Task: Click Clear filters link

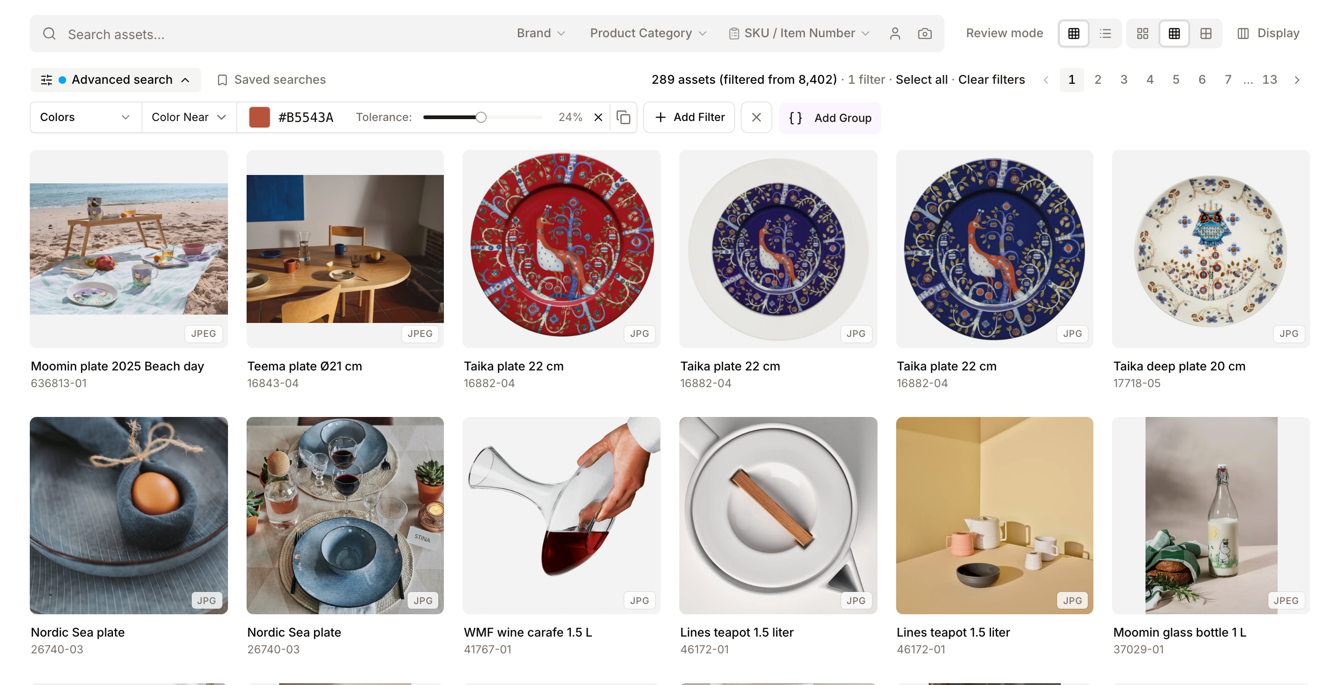Action: [992, 80]
